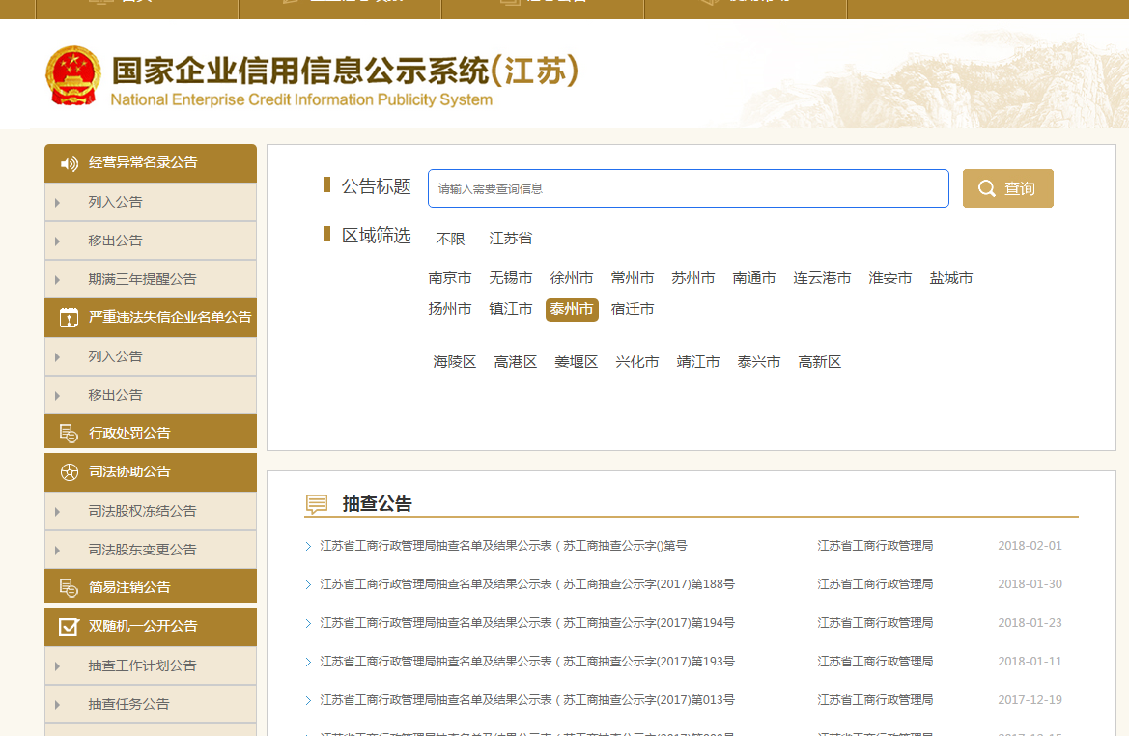Select 抽查任务公告 item
The width and height of the screenshot is (1129, 736).
(151, 704)
